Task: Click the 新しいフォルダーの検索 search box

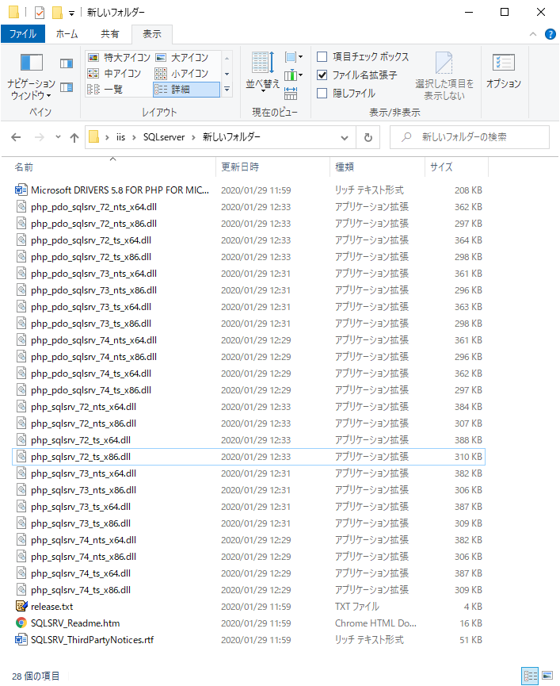Action: 470,137
